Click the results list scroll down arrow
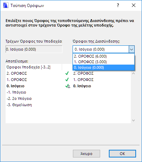Viewport: 142px width, 162px height. [x=133, y=120]
